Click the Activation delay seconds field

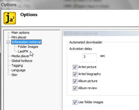(89, 58)
